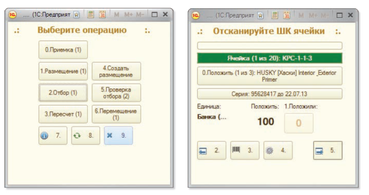The image size is (369, 195).
Task: Open settings with gear button 4
Action: click(278, 151)
